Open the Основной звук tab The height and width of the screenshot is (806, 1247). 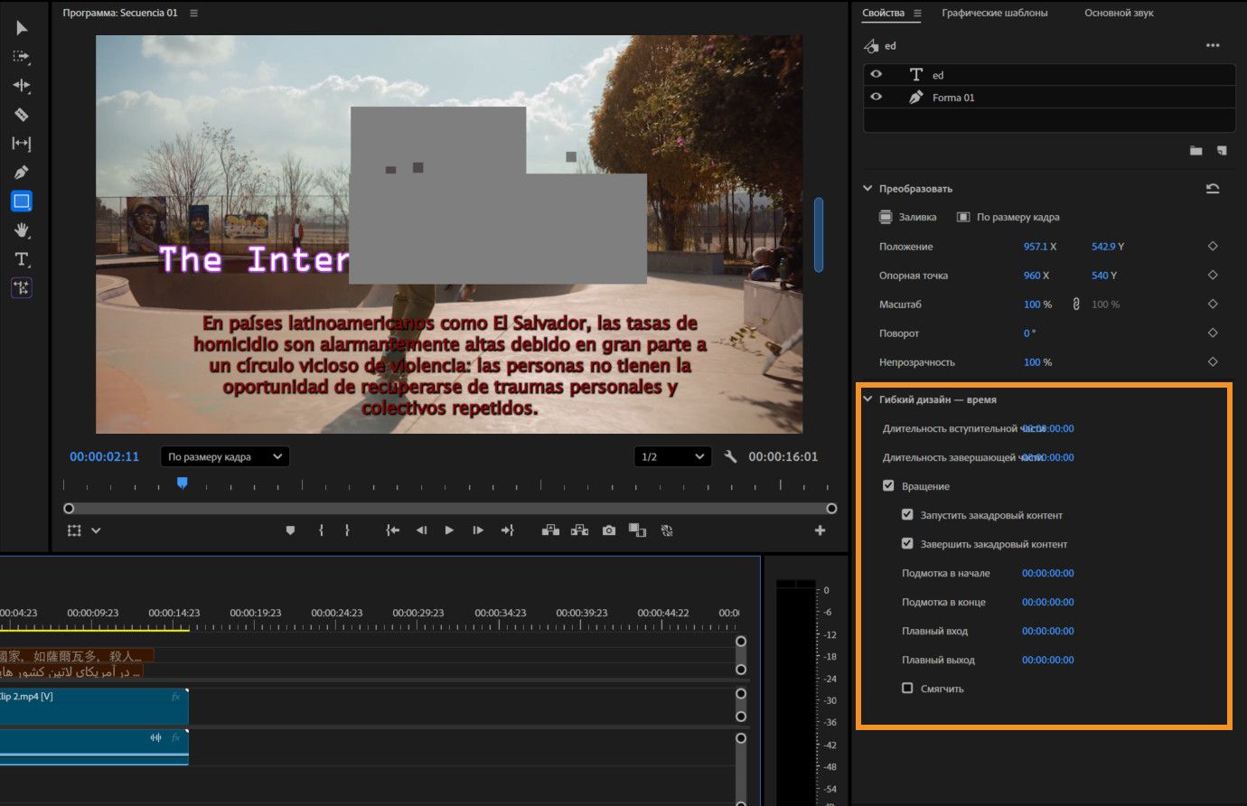tap(1118, 14)
